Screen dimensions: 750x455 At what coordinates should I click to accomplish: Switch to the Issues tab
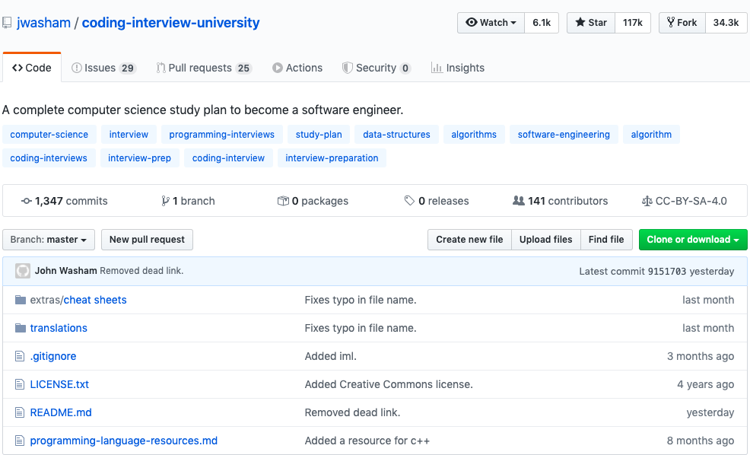[103, 68]
